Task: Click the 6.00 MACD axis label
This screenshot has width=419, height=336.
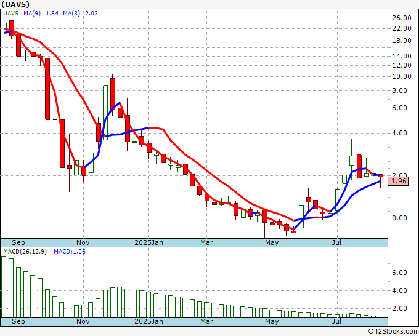Action: tap(399, 273)
